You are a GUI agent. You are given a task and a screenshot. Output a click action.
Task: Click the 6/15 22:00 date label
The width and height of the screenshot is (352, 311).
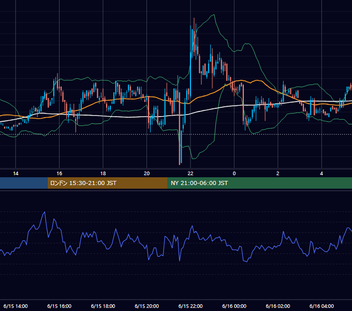pos(190,306)
